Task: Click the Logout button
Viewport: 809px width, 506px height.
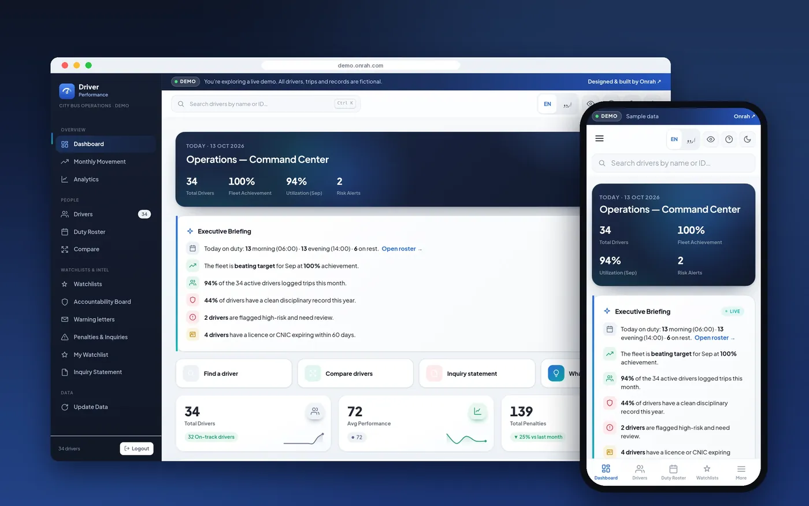Action: coord(137,448)
